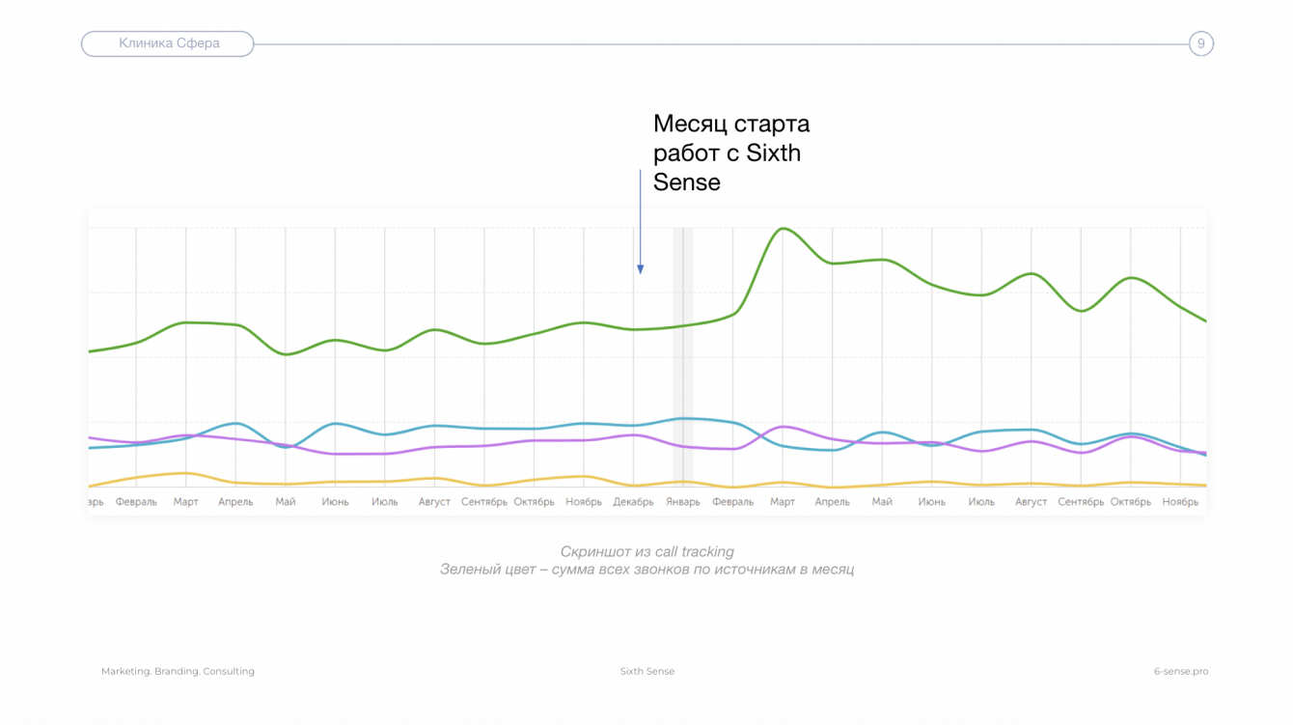Click the "Клиника Сфера" pill label
This screenshot has width=1293, height=725.
(169, 43)
